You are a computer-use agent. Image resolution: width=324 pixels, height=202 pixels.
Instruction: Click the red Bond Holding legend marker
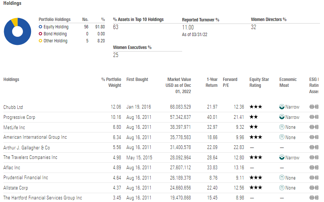tap(41, 34)
